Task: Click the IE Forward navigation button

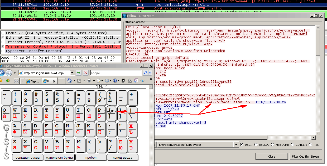Action: (9, 73)
